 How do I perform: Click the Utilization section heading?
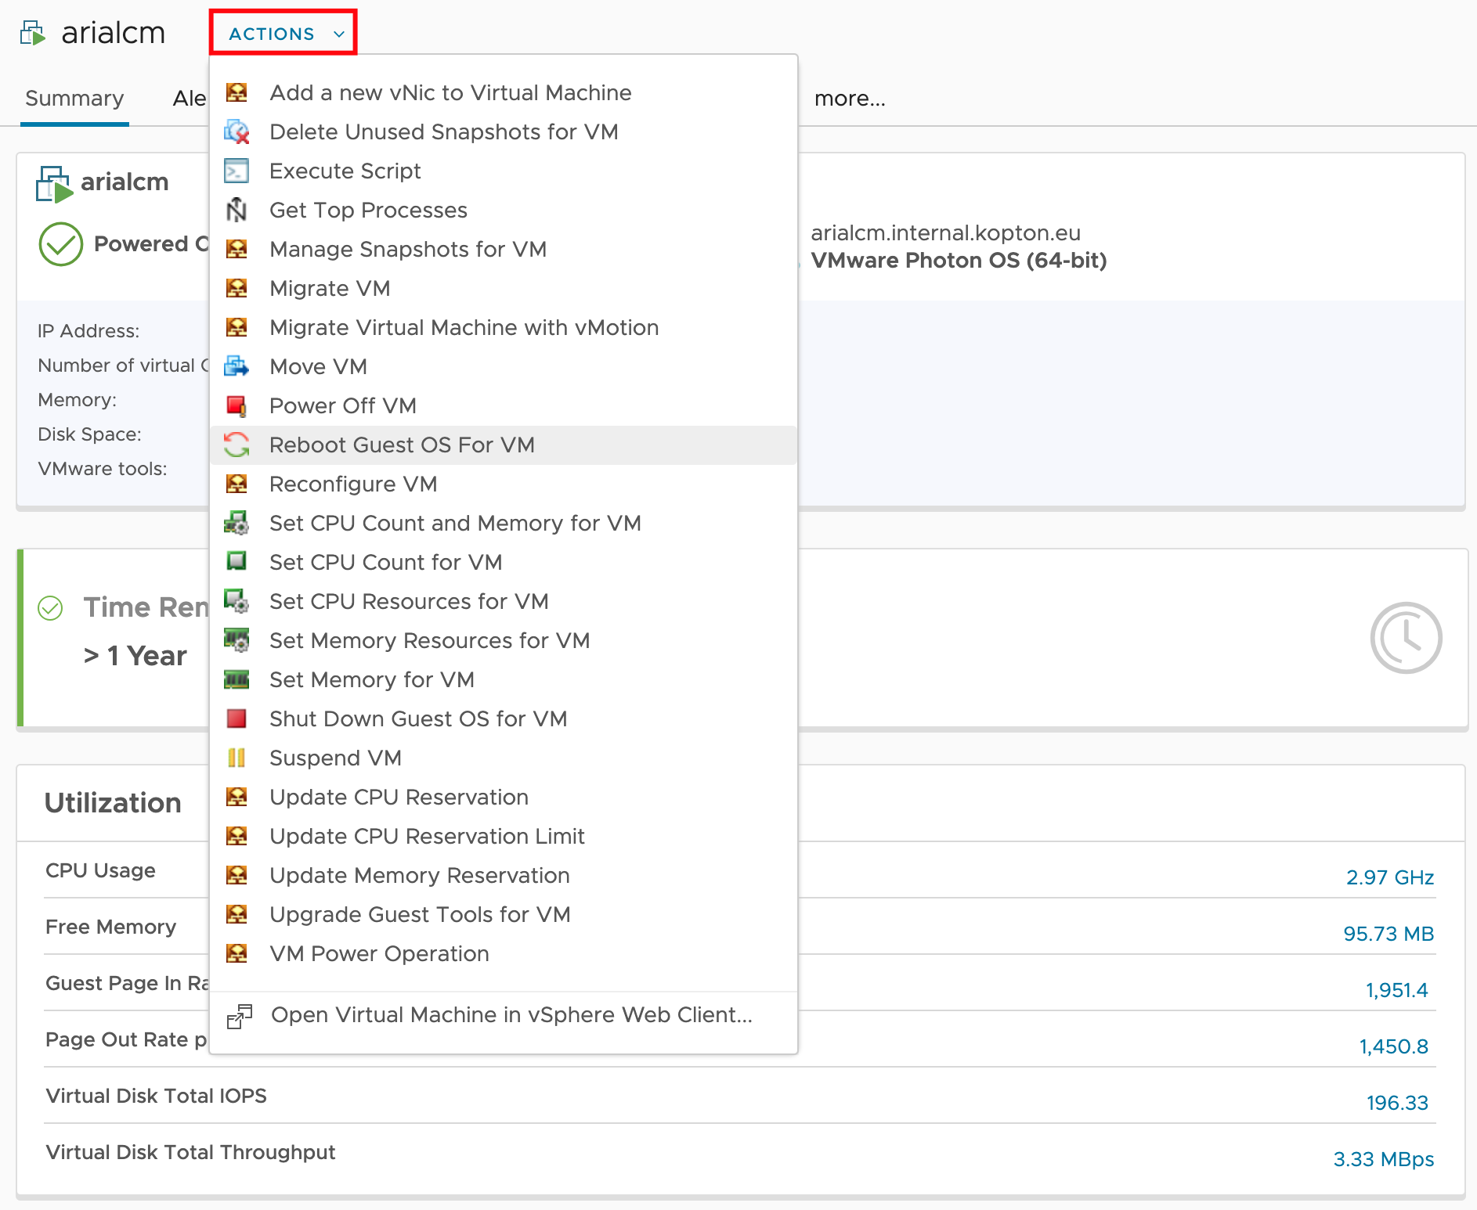pos(113,803)
